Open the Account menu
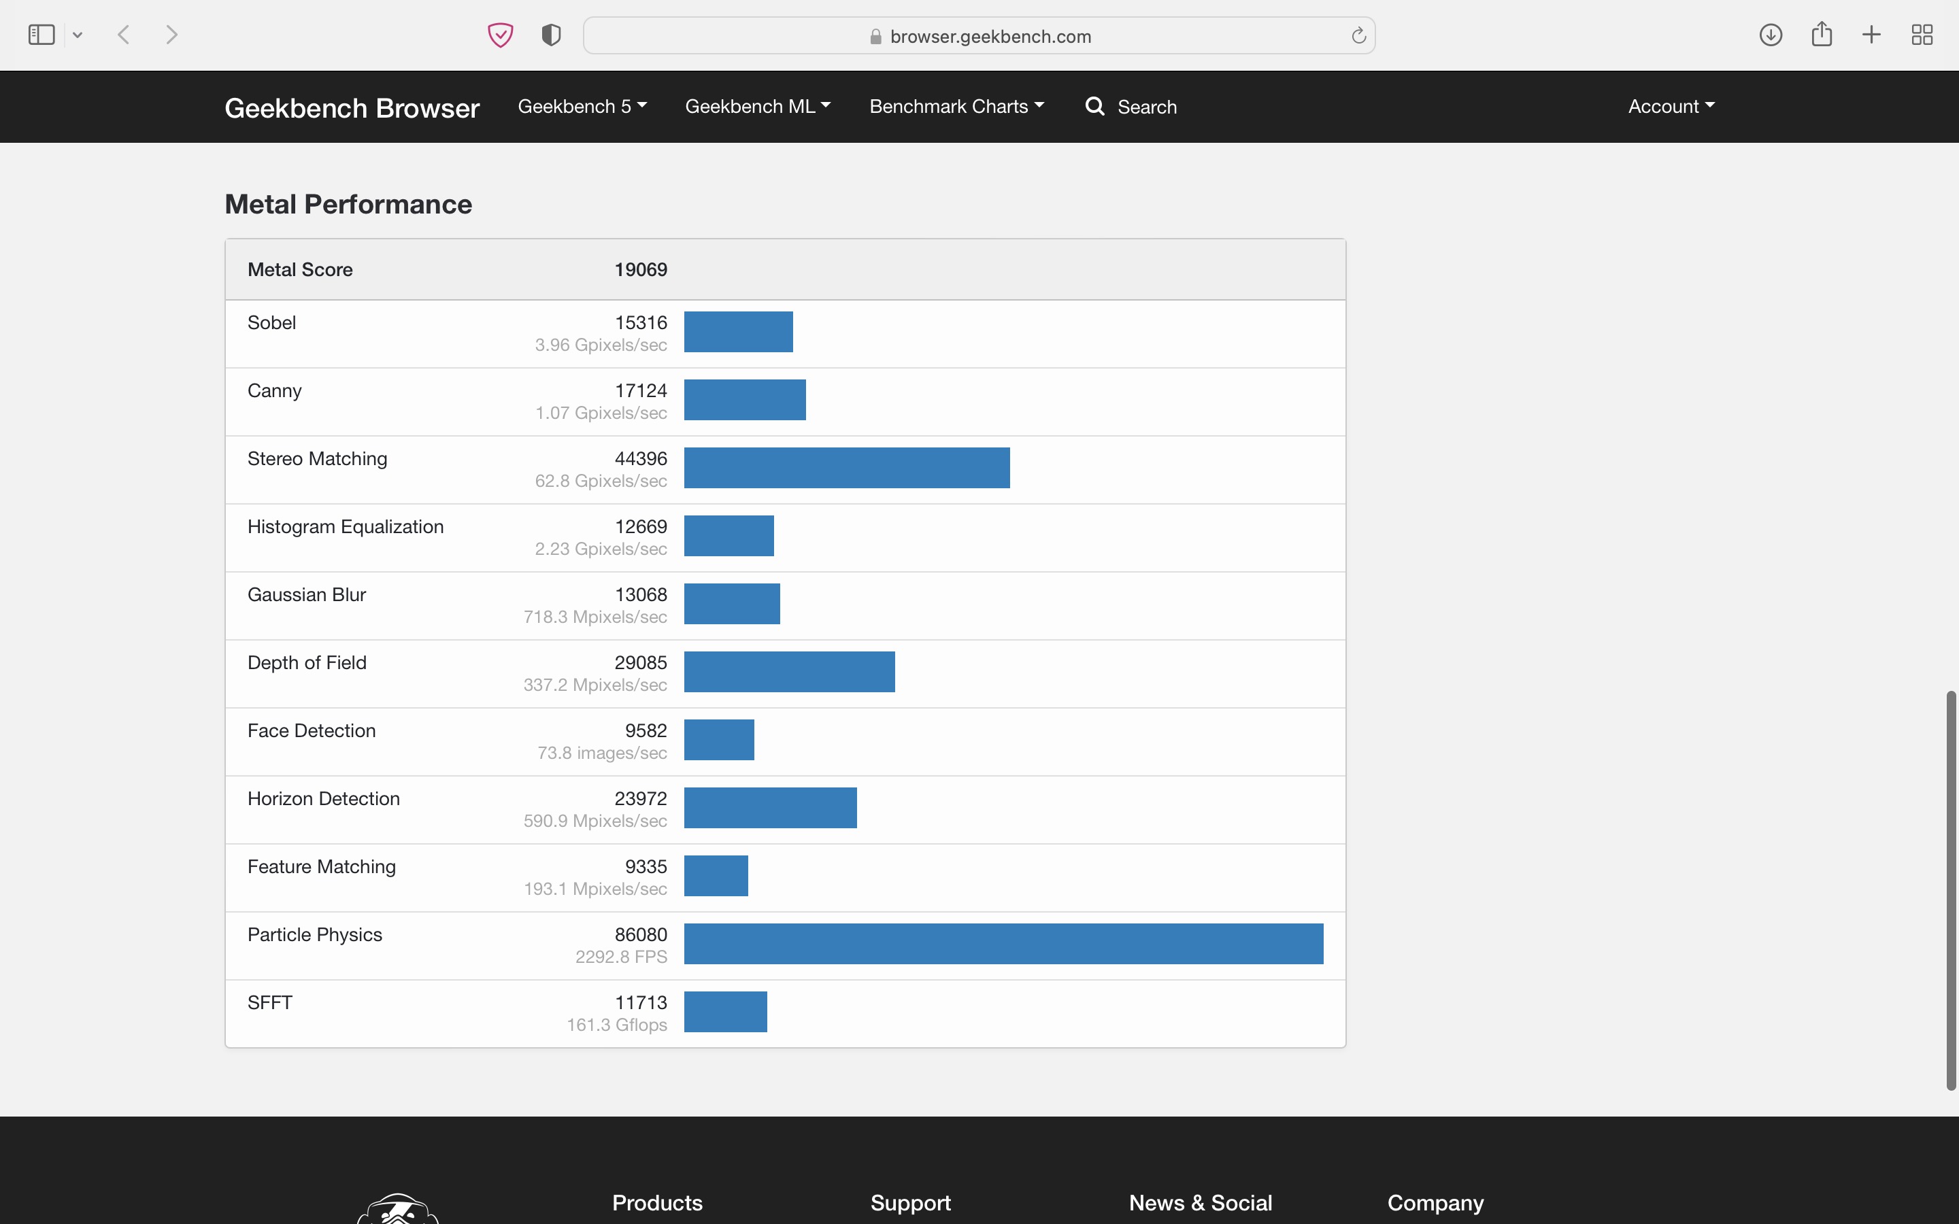Screen dimensions: 1959x1224 [x=1671, y=106]
